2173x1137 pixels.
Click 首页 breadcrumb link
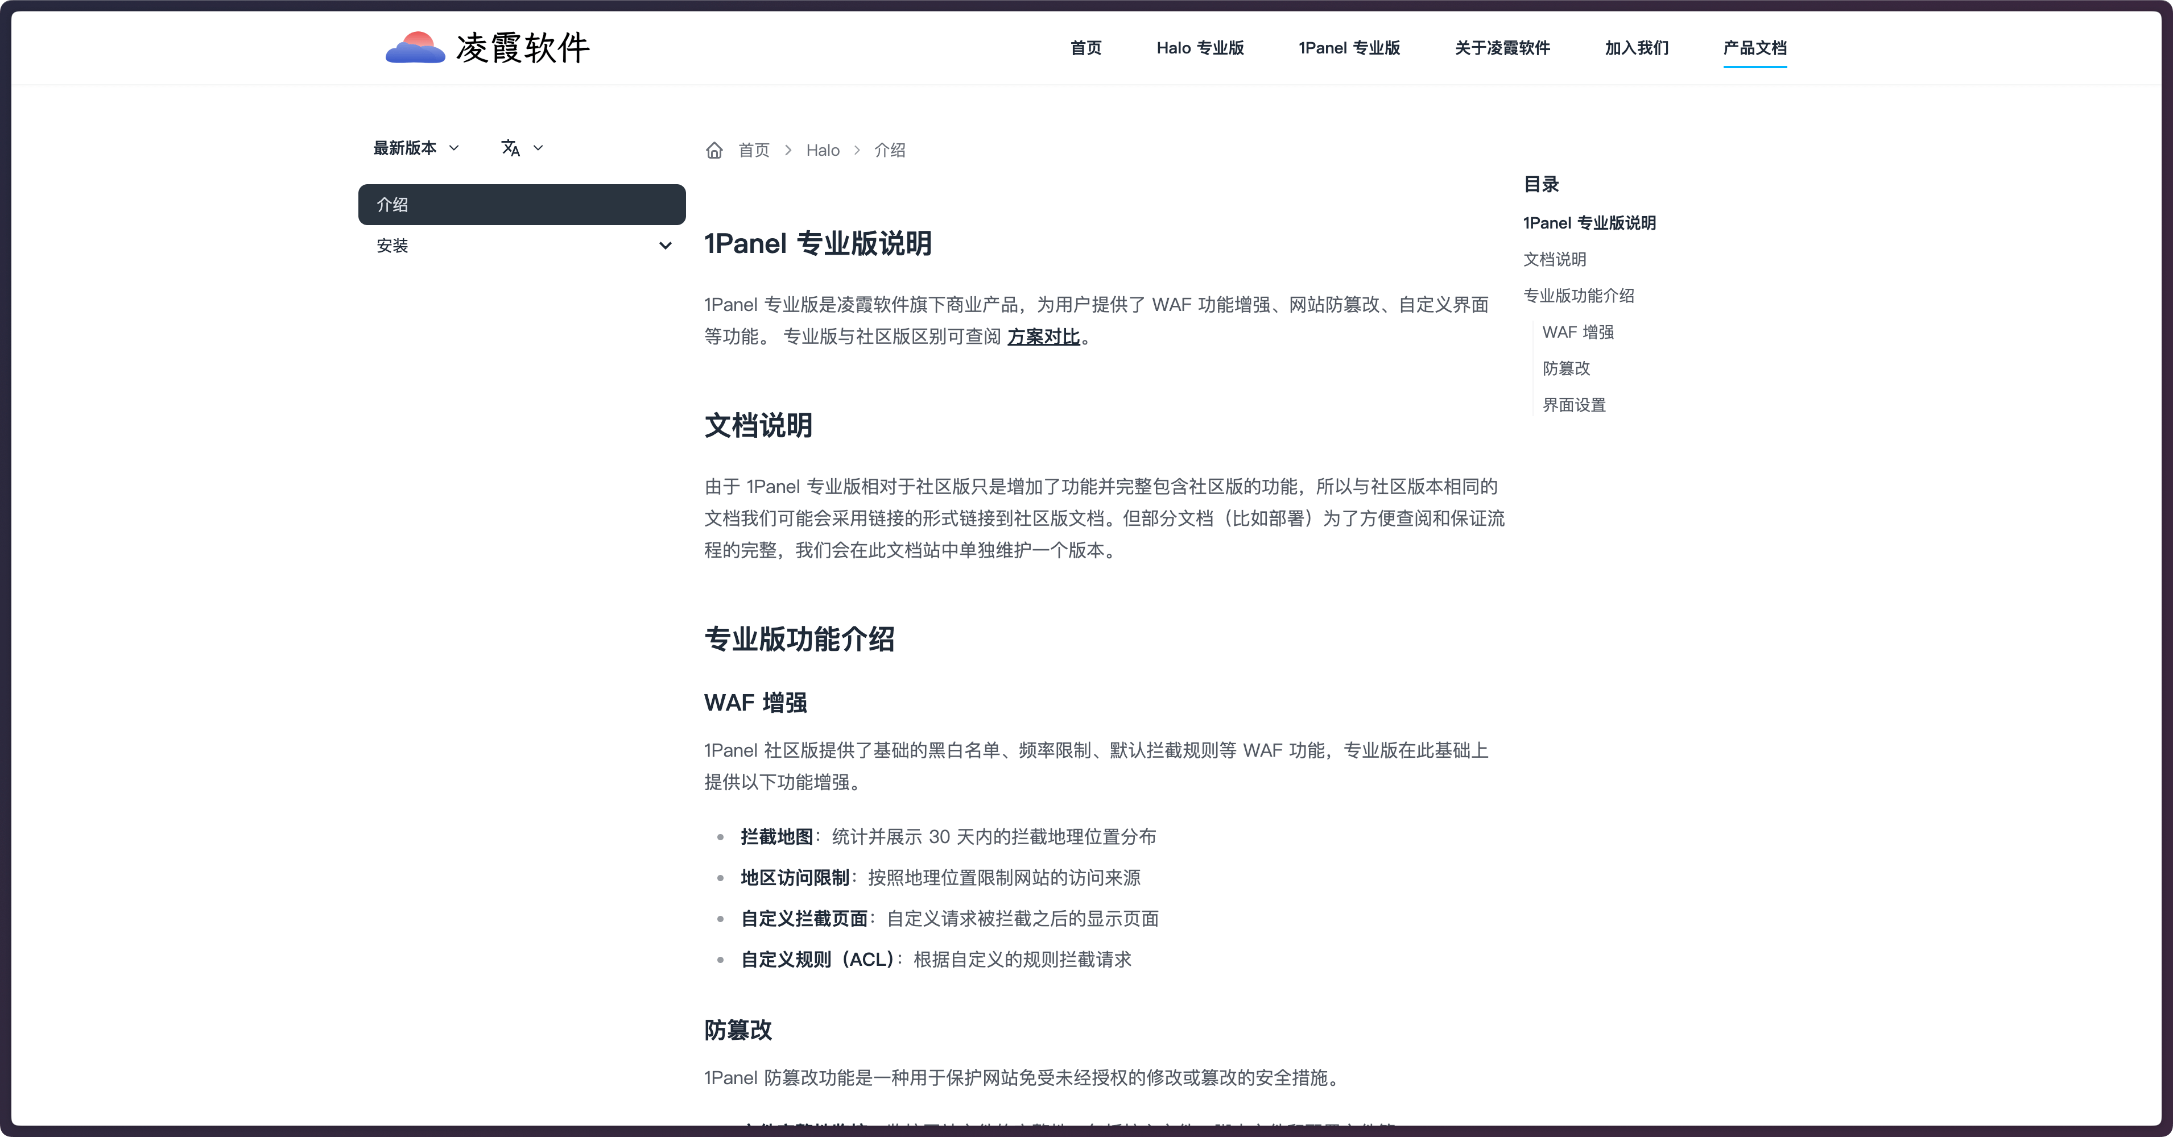point(753,150)
